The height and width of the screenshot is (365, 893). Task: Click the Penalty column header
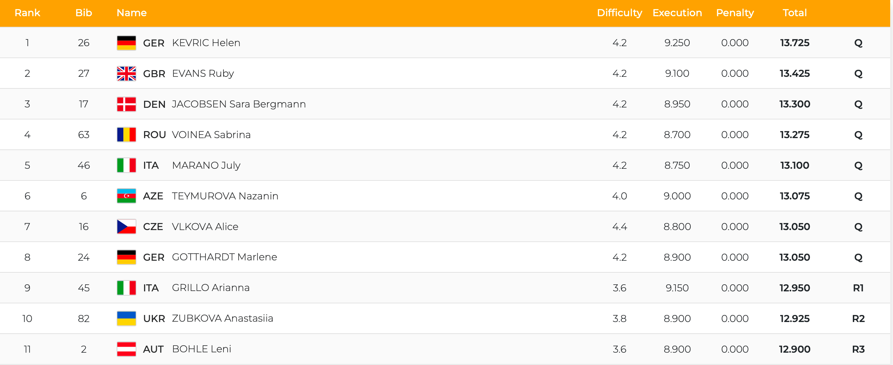coord(735,13)
